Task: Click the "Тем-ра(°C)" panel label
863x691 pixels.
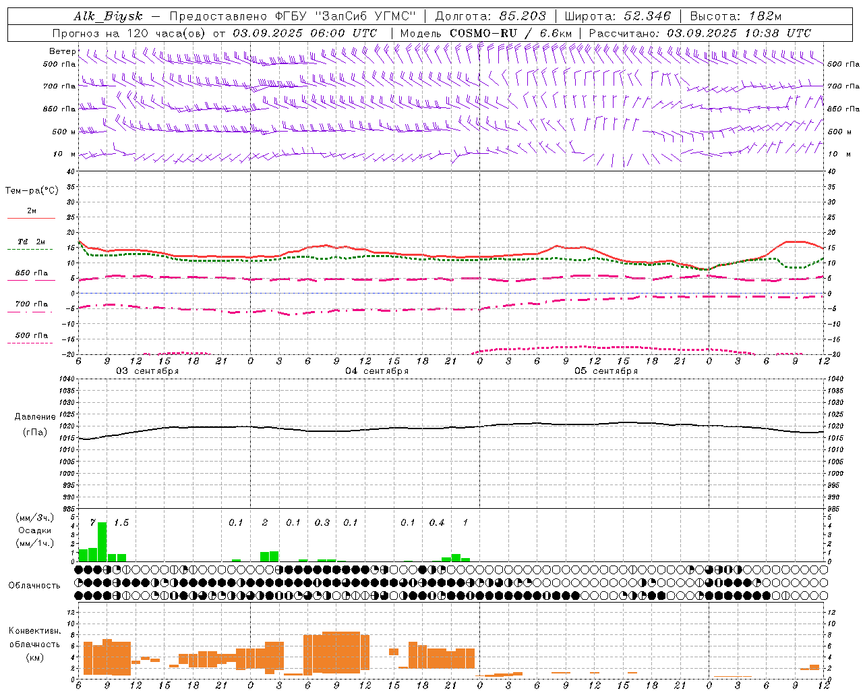Action: (32, 190)
